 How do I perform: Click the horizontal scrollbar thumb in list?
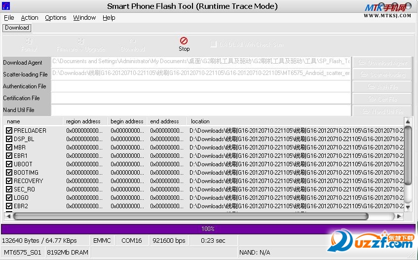click(x=191, y=216)
